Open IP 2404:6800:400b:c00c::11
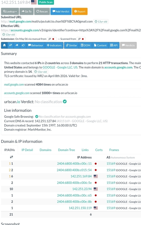The width and height of the screenshot is (141, 225). 74,164
